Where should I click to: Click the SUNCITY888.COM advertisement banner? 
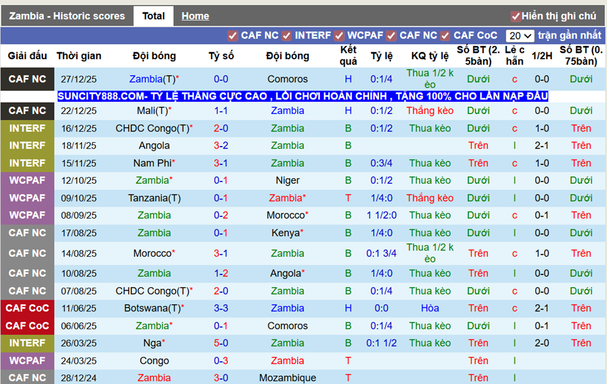pyautogui.click(x=303, y=96)
